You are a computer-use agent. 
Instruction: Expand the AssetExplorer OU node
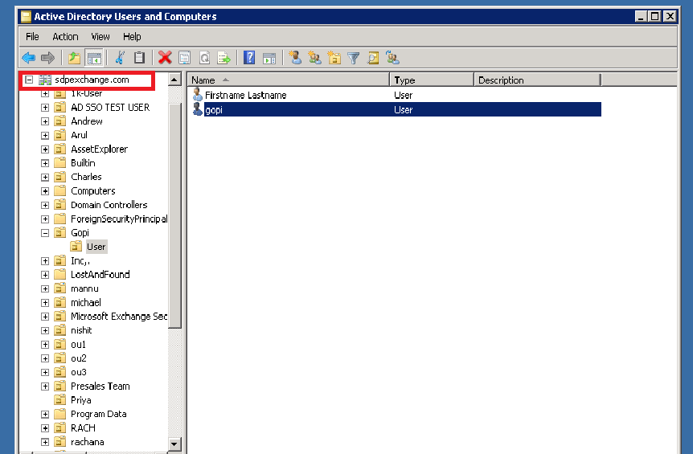[45, 149]
